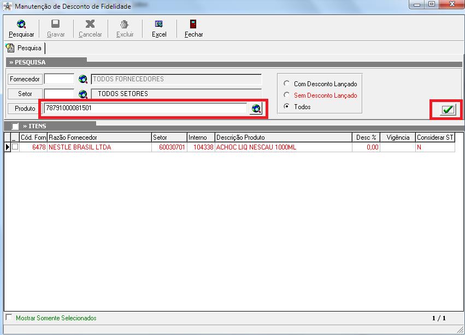This screenshot has width=465, height=335.
Task: Click internal code cell 104338
Action: (201, 147)
